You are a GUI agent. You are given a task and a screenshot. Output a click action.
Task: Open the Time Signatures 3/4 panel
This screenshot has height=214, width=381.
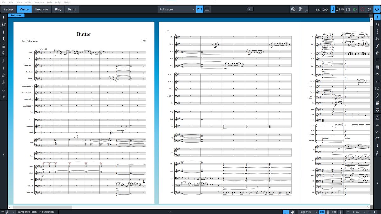coord(377,31)
